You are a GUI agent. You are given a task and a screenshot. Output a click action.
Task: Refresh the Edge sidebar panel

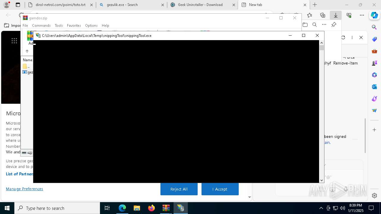(343, 37)
